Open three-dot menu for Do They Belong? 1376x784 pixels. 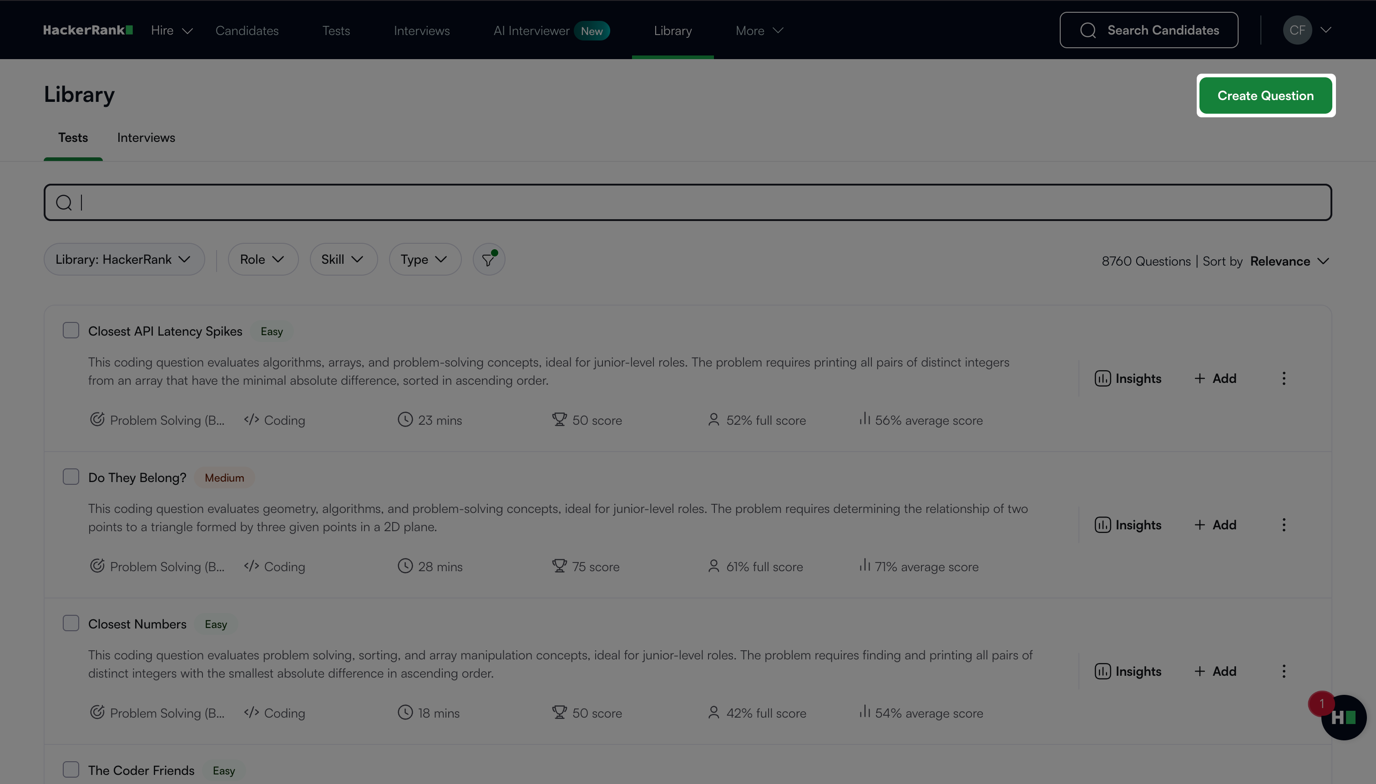[1283, 525]
